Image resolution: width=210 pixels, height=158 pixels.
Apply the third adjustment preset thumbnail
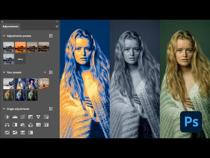32,47
